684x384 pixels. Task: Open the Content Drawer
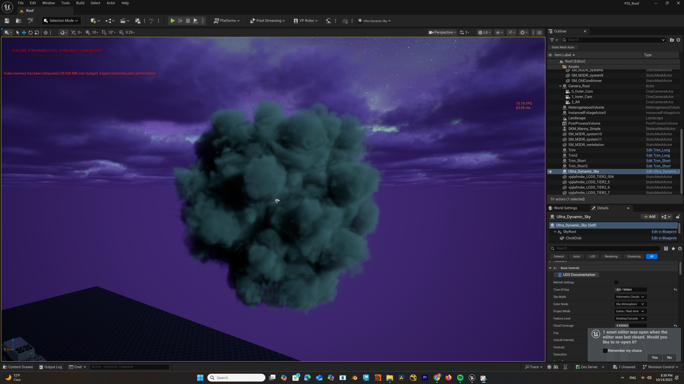click(x=18, y=367)
